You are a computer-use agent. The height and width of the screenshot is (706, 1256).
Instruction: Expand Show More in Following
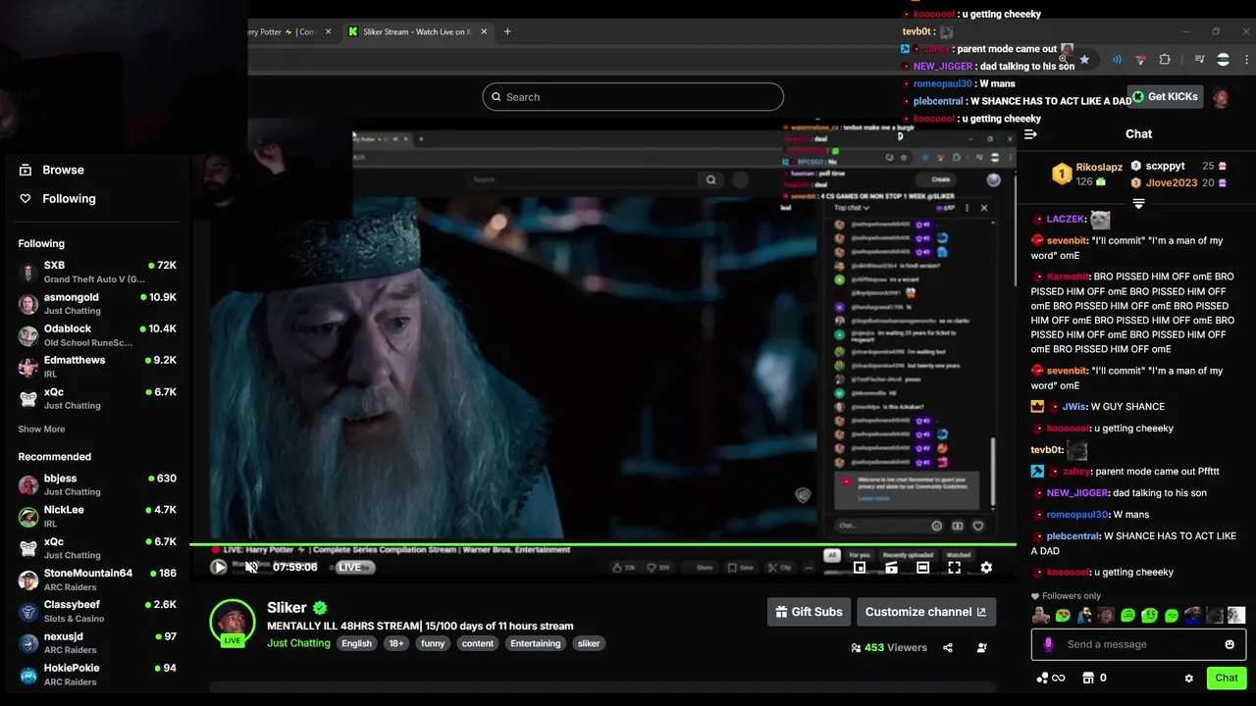coord(41,429)
